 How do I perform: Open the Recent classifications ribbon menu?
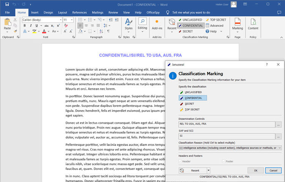[x=172, y=25]
